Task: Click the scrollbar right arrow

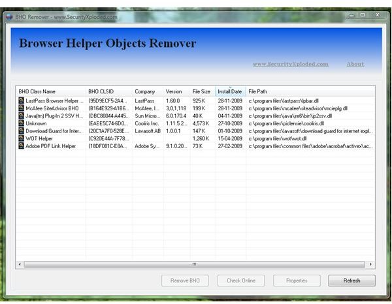Action: pyautogui.click(x=370, y=264)
